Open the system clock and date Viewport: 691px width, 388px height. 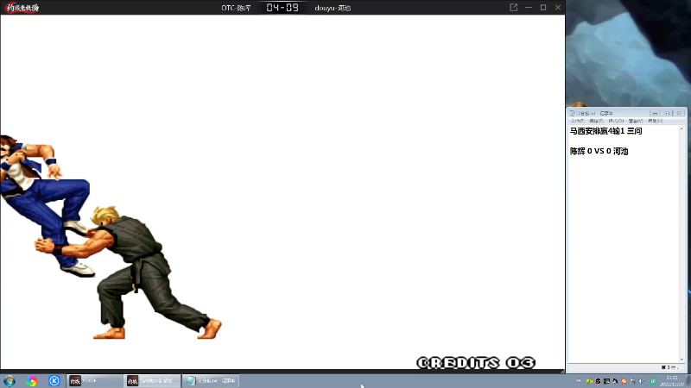coord(672,381)
